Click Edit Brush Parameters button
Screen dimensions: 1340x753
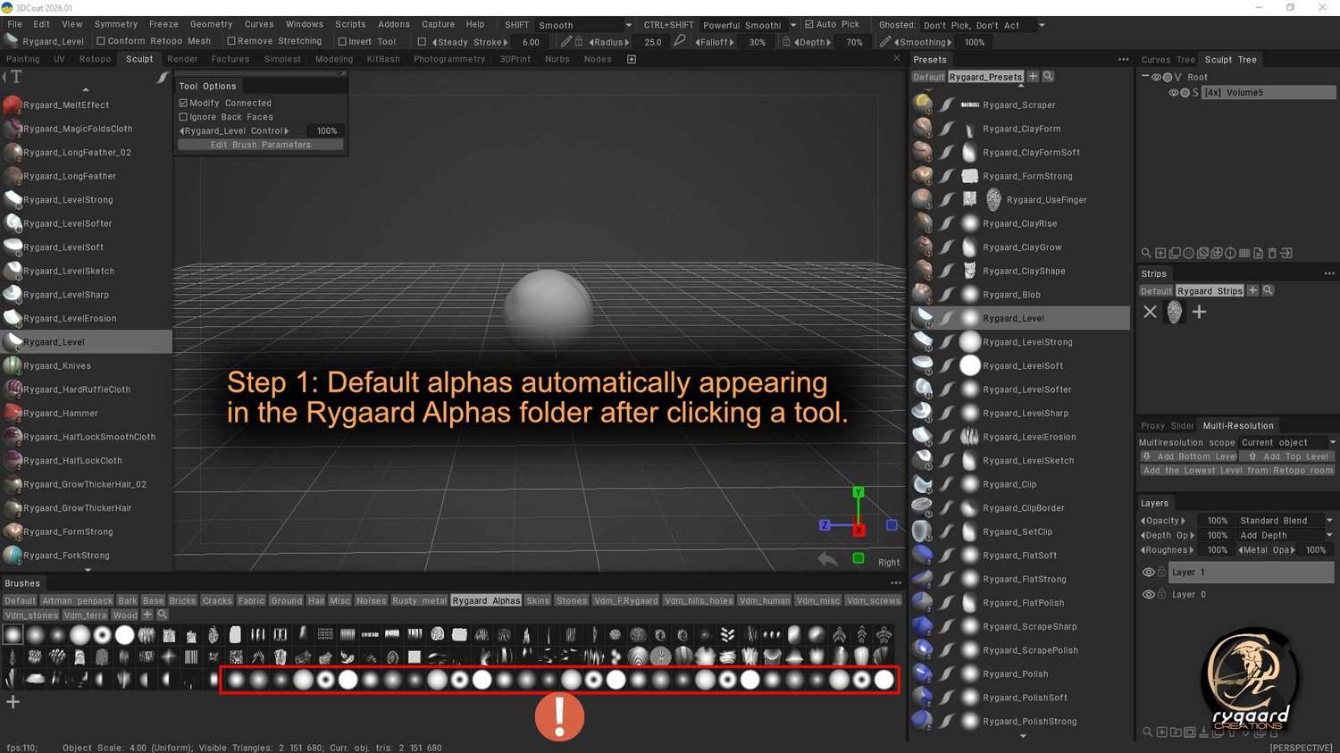point(261,145)
